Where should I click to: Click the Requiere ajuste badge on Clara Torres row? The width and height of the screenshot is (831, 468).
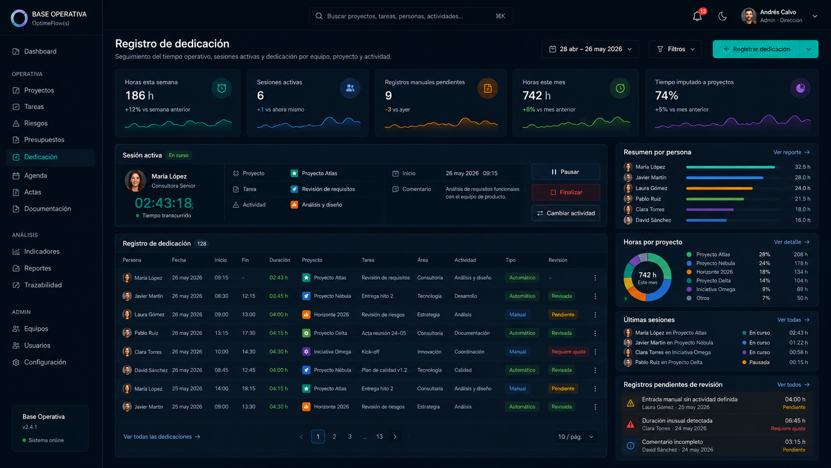coord(569,352)
